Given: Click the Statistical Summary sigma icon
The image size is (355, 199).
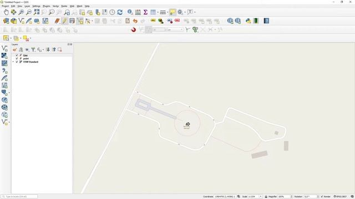Looking at the screenshot, I should click(145, 12).
